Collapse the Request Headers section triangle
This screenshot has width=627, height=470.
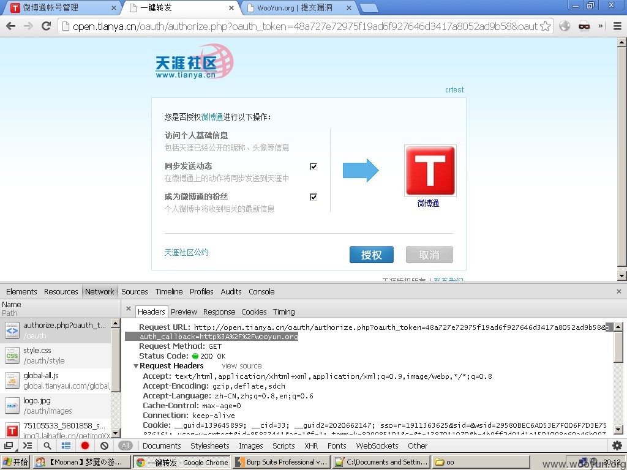136,366
